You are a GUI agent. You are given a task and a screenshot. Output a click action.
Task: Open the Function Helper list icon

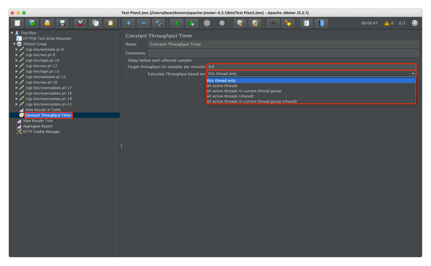306,23
